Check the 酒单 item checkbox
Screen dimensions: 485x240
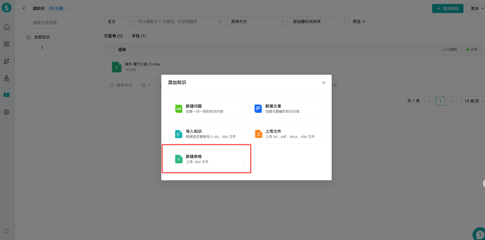pyautogui.click(x=112, y=50)
